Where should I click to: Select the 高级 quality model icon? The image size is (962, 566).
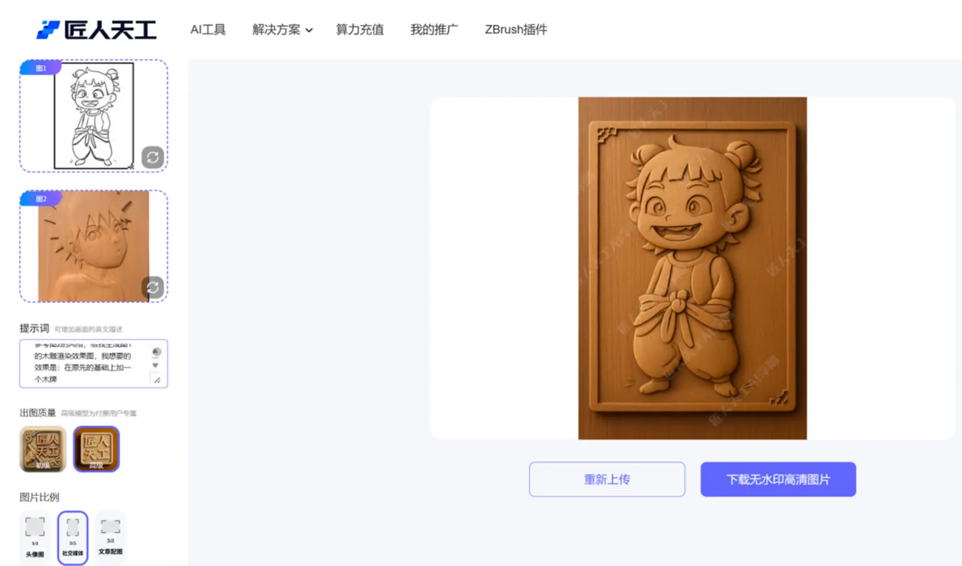click(96, 449)
